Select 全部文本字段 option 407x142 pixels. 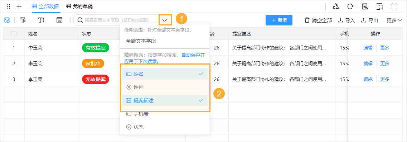[165, 41]
